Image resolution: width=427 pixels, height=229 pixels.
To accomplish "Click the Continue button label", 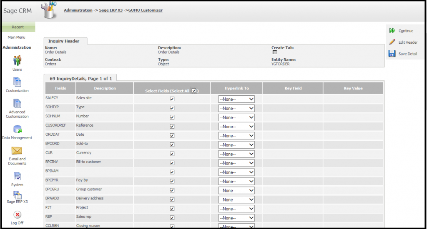I will click(x=406, y=31).
